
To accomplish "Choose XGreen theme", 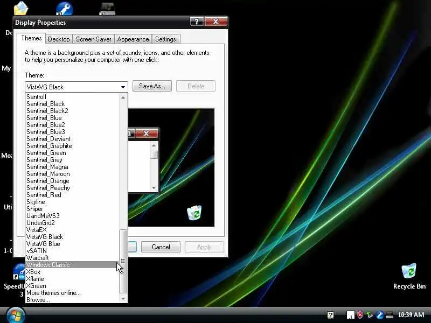I will 73,286.
